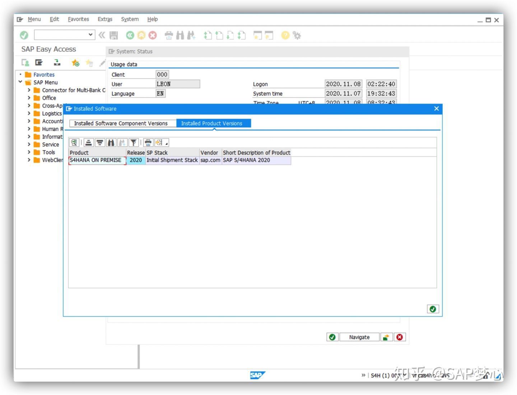Screen dimensions: 517x395
Task: Click the Print icon in ALV toolbar
Action: pyautogui.click(x=148, y=143)
